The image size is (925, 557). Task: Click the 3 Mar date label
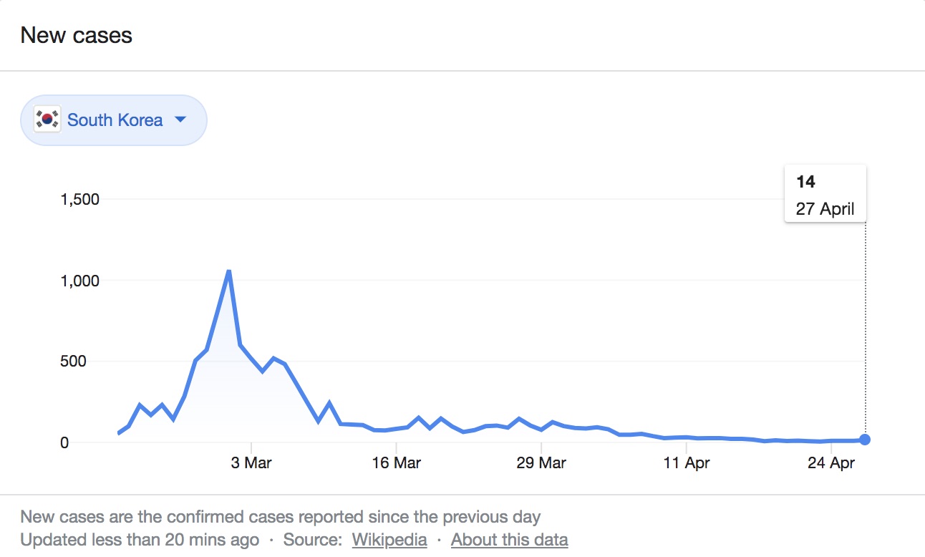pyautogui.click(x=251, y=463)
